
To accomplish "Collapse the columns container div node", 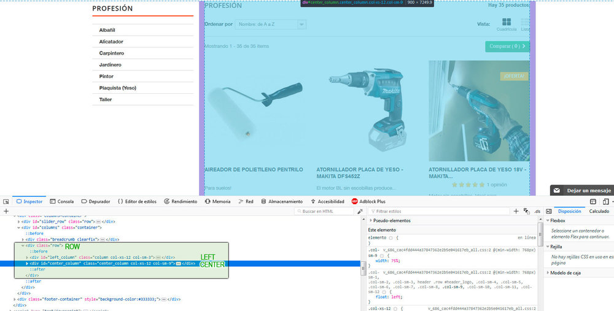I will pos(18,228).
